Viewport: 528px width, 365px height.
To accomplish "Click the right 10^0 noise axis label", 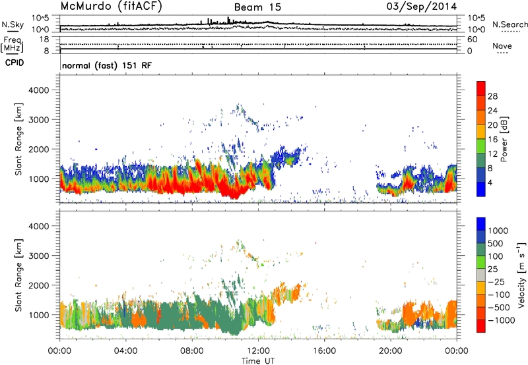I will (476, 30).
